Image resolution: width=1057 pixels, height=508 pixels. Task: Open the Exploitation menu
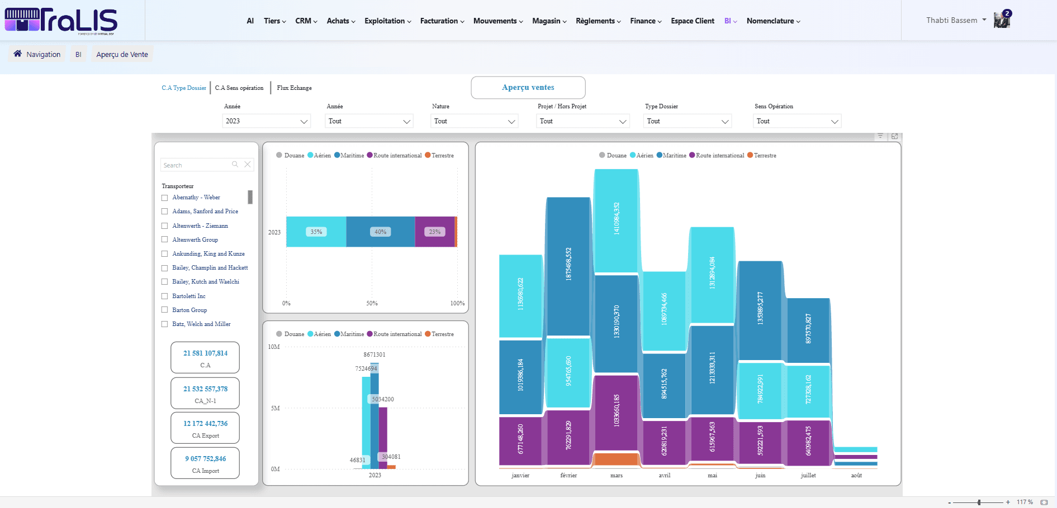click(x=388, y=21)
